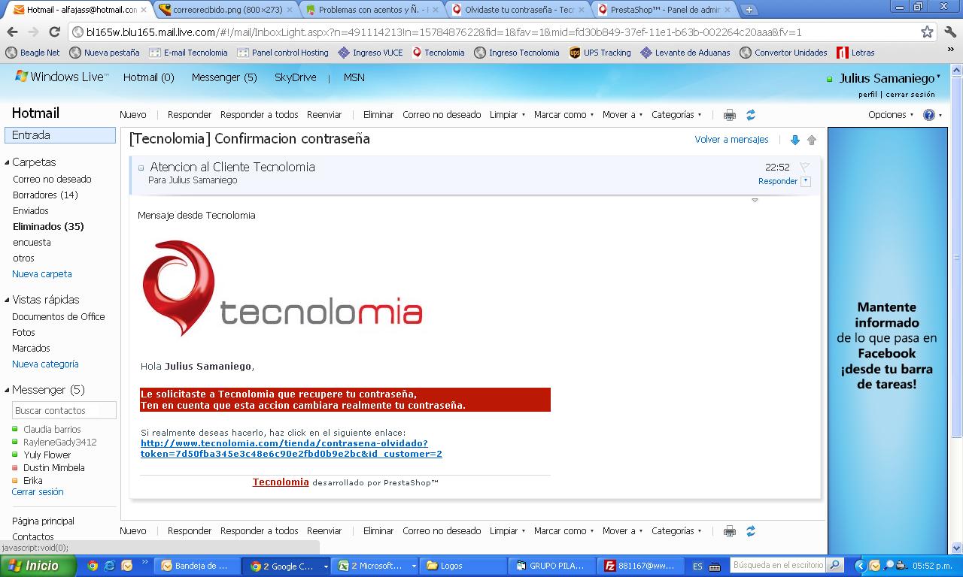
Task: Expand message details with the small arrow below the header
Action: click(x=755, y=201)
